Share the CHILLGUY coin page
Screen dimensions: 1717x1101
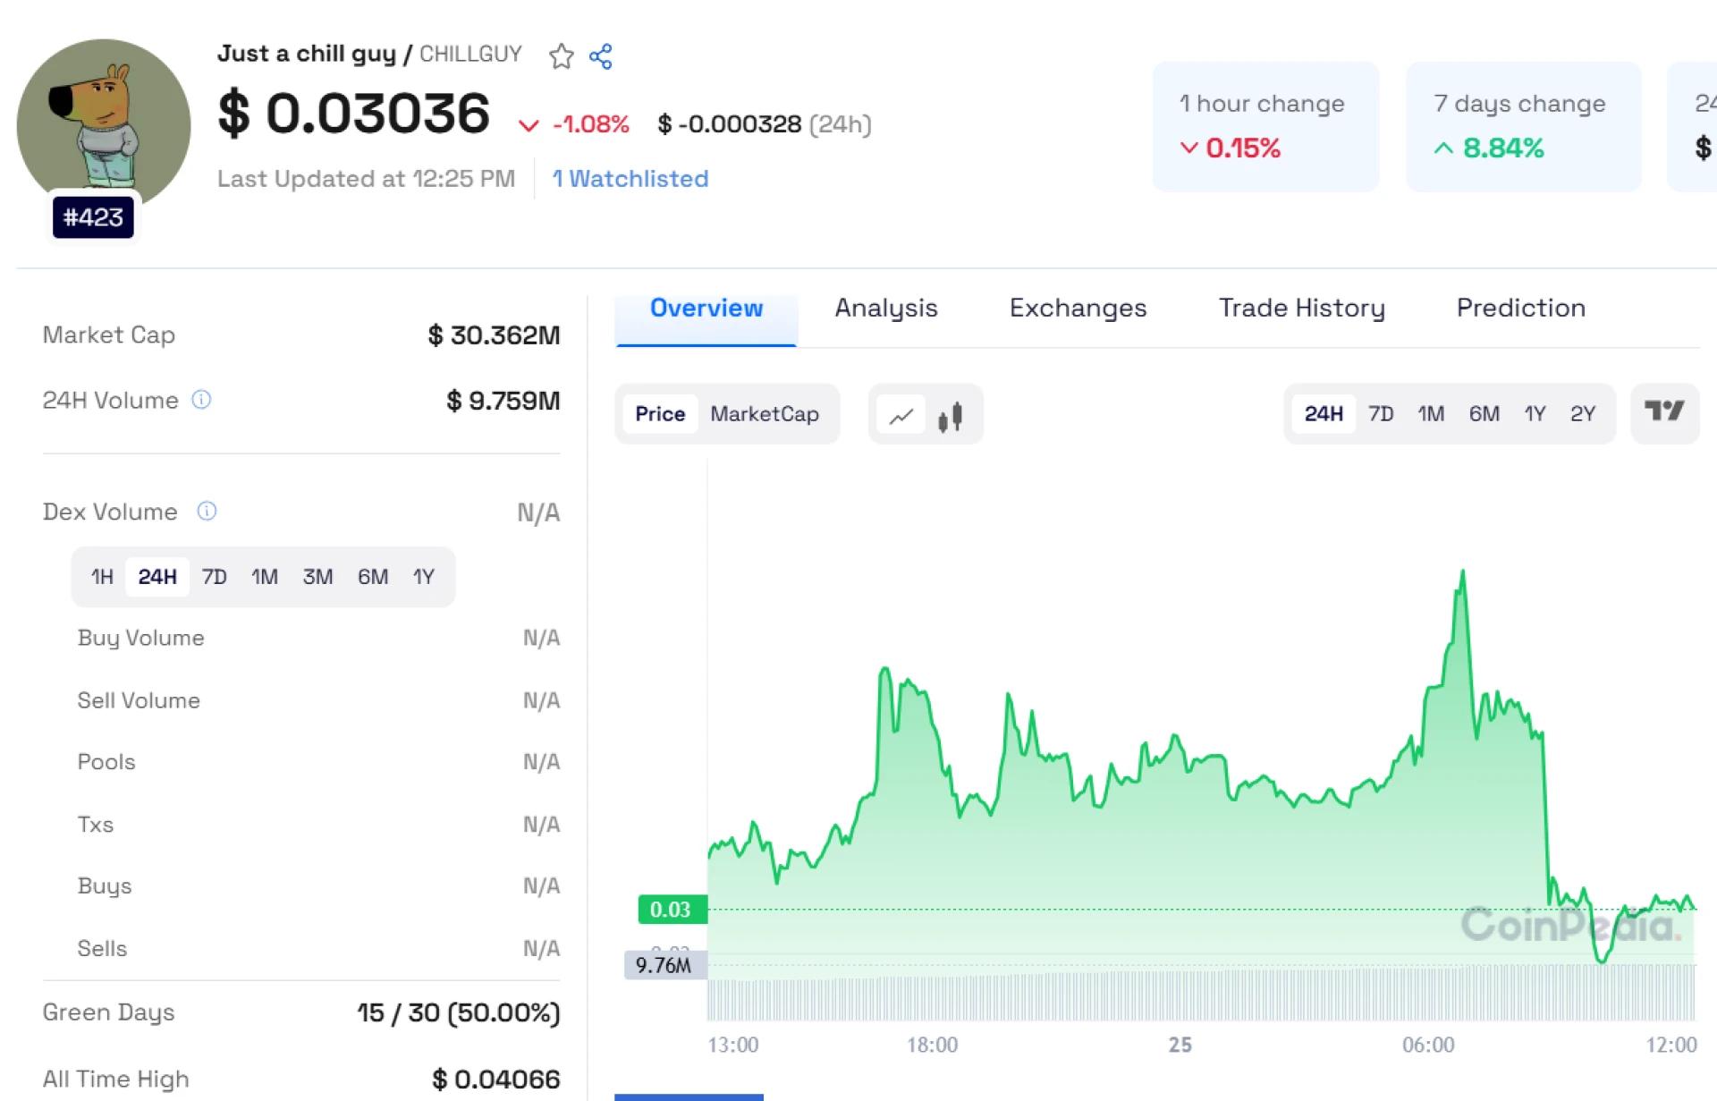tap(601, 55)
